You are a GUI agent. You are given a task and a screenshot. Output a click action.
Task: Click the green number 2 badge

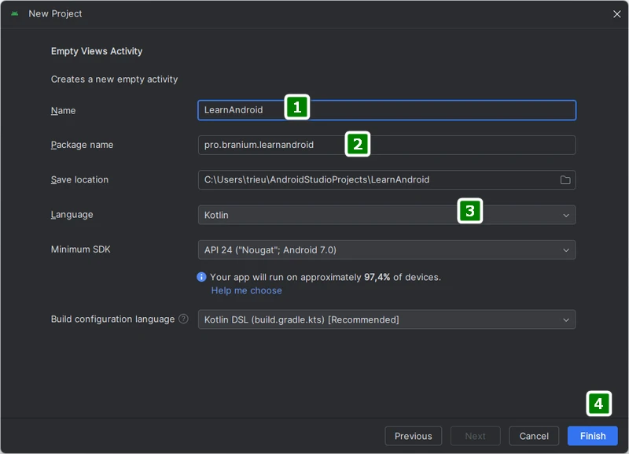click(357, 144)
